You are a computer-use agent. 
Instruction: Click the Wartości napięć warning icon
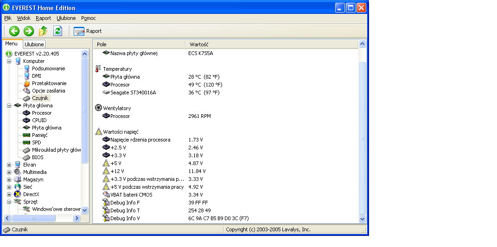click(x=99, y=131)
